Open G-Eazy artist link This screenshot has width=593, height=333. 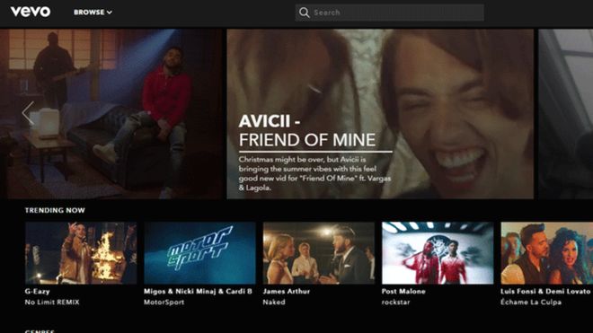[37, 292]
